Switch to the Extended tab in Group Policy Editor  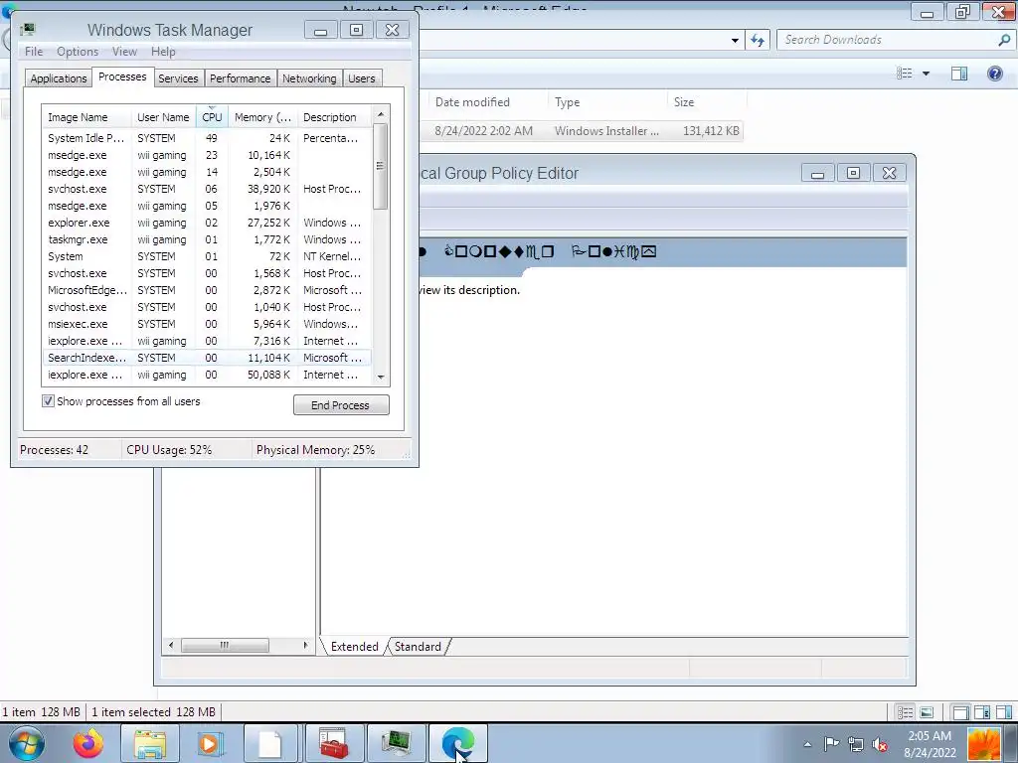[355, 646]
